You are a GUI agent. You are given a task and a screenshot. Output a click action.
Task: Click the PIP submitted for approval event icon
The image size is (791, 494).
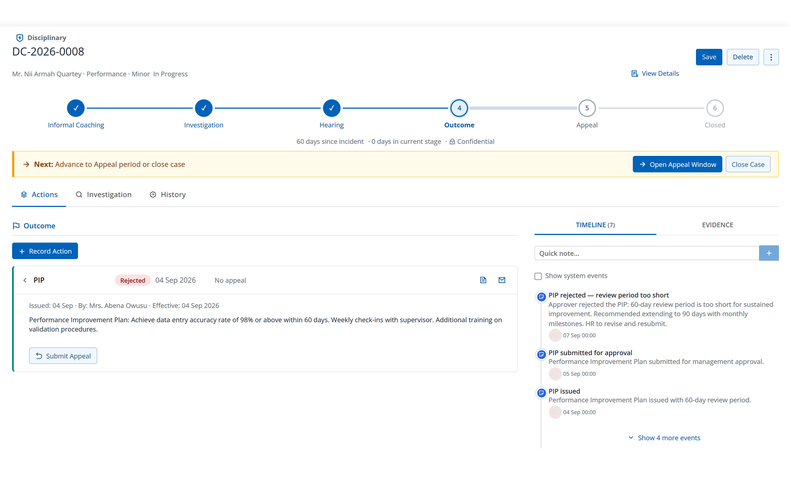point(541,355)
